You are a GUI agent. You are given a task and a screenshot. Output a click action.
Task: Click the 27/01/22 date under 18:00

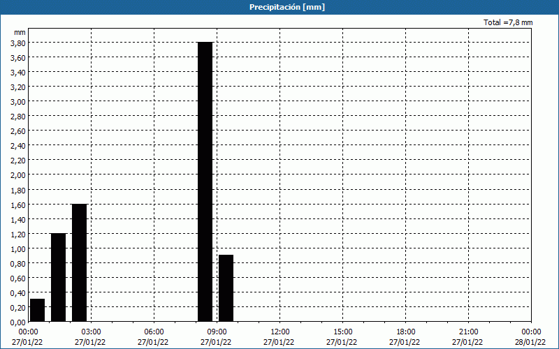point(405,342)
